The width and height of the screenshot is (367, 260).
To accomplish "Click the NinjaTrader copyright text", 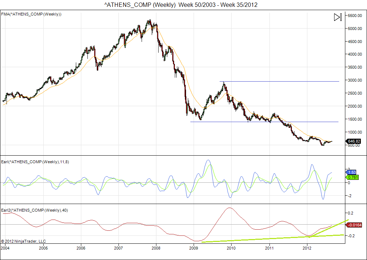I will (23, 241).
